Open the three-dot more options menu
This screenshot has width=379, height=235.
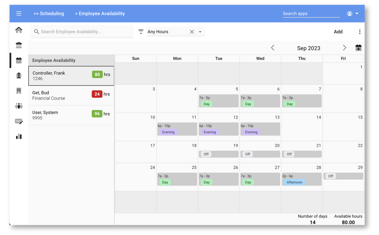click(x=360, y=32)
